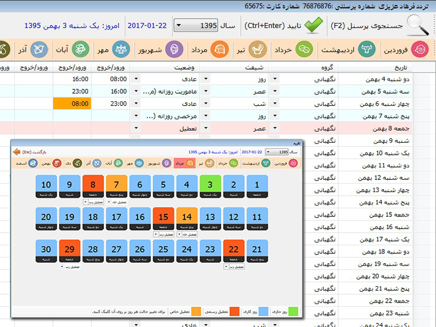
Task: Click 2017-01-22 date text in main toolbar
Action: tap(147, 26)
